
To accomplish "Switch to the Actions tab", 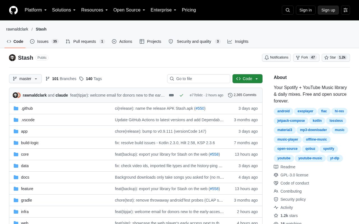I will [122, 41].
